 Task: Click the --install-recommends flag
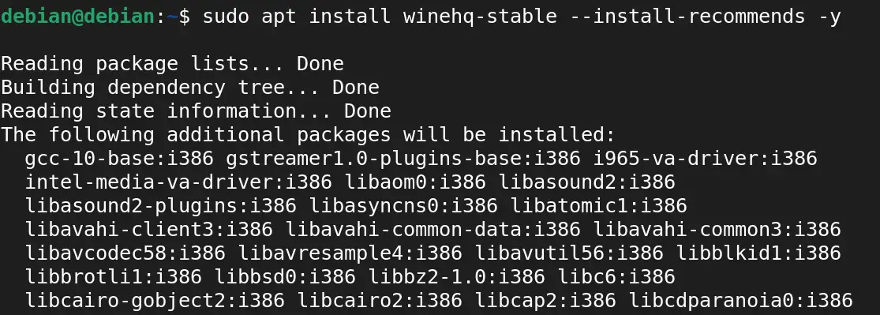coord(687,17)
